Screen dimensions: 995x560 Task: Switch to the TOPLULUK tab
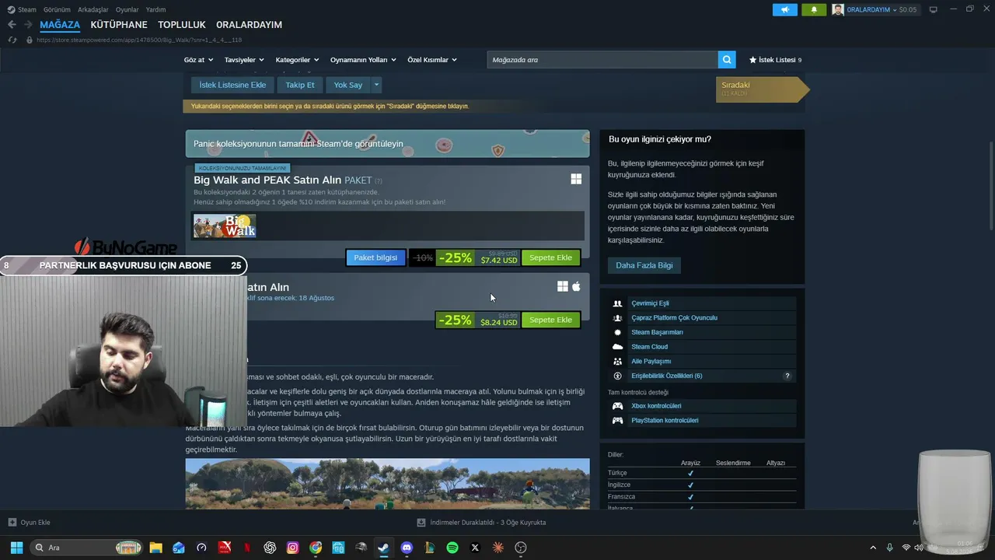182,25
